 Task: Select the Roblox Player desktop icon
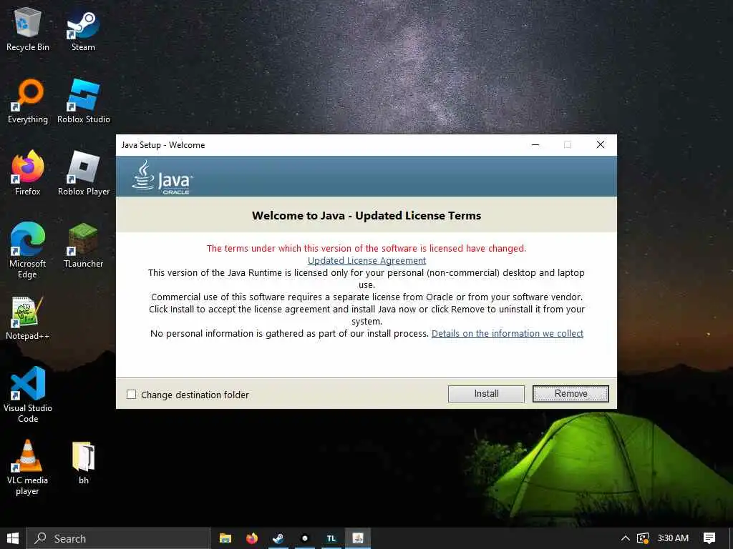pos(84,173)
